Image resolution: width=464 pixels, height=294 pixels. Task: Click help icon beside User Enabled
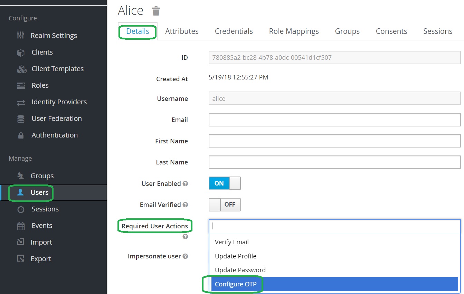[x=185, y=184]
